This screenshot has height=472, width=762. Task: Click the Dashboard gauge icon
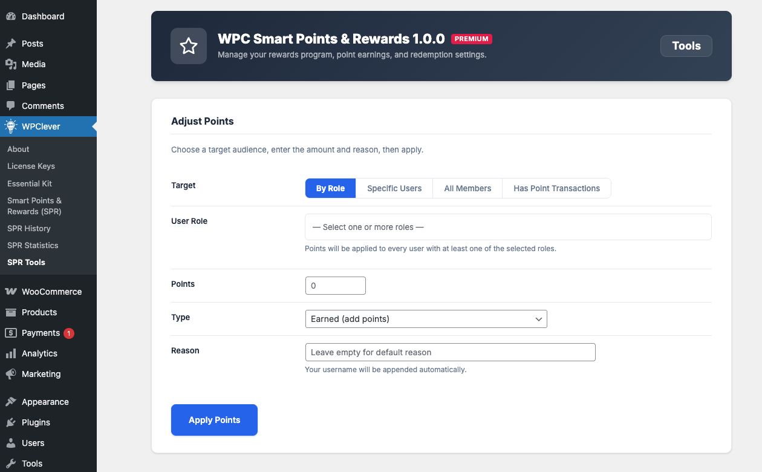coord(11,16)
